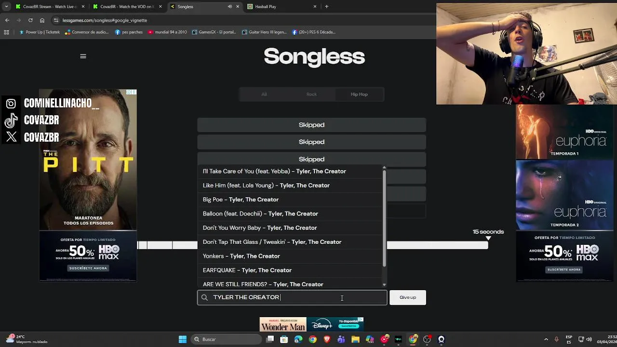The image size is (617, 347).
Task: View site information for lessgames.com
Action: 56,20
